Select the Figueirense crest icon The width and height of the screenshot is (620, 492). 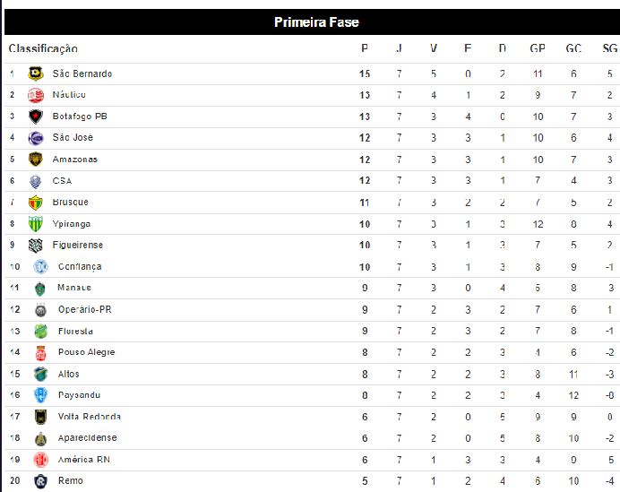point(36,246)
